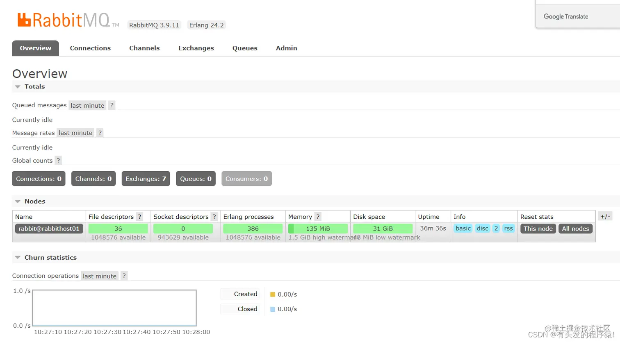
Task: Open help for Global counts
Action: pyautogui.click(x=58, y=161)
